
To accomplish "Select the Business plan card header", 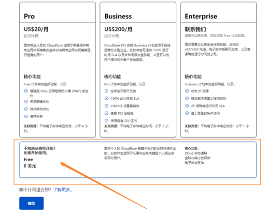I will [138, 13].
